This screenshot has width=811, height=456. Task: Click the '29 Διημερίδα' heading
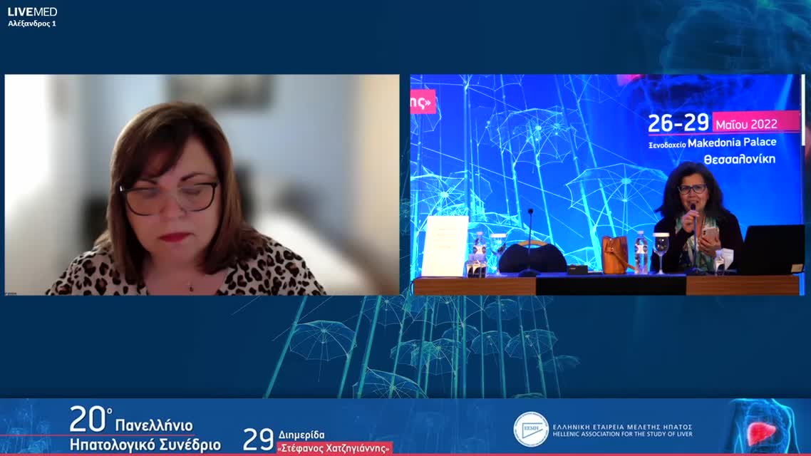284,435
